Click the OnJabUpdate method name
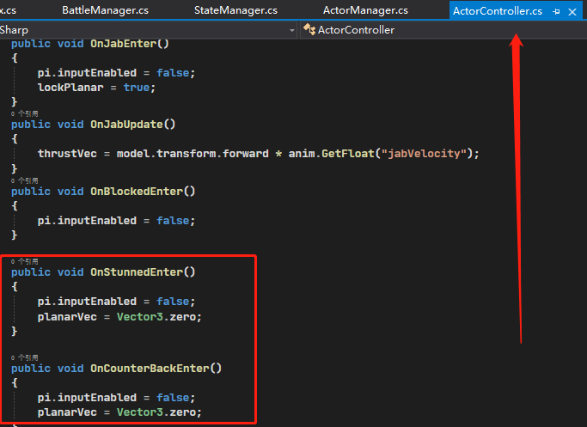587x427 pixels. click(x=126, y=125)
